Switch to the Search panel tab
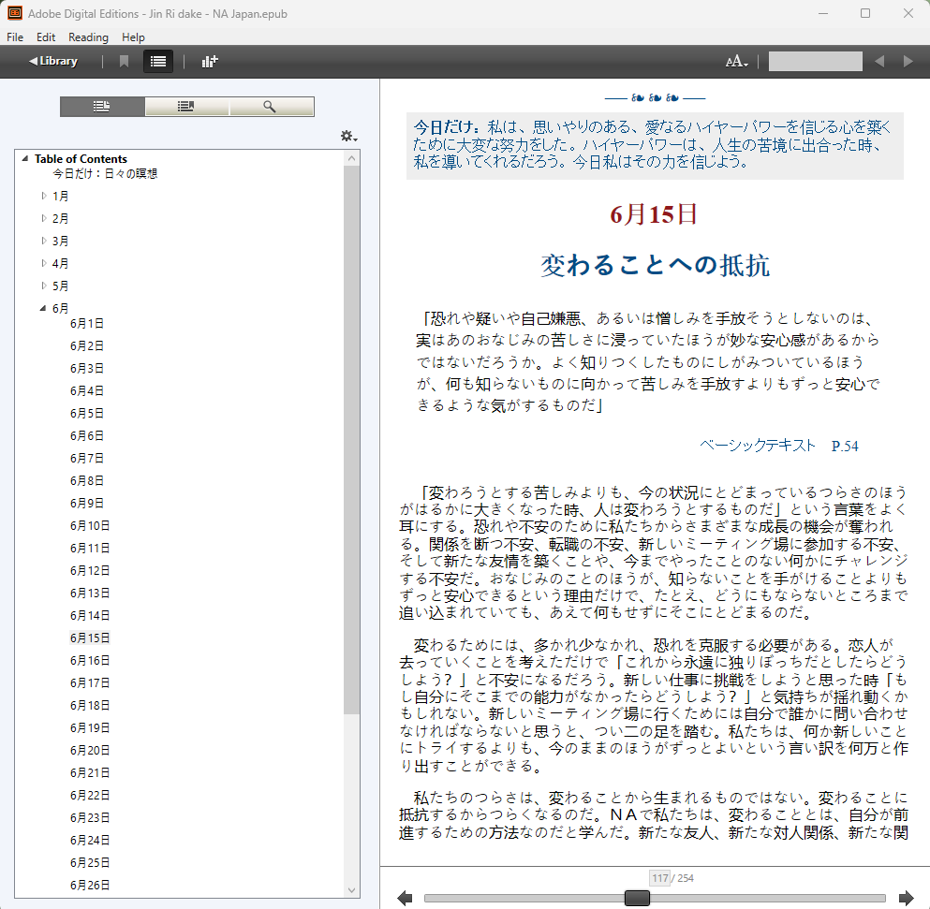 tap(272, 107)
